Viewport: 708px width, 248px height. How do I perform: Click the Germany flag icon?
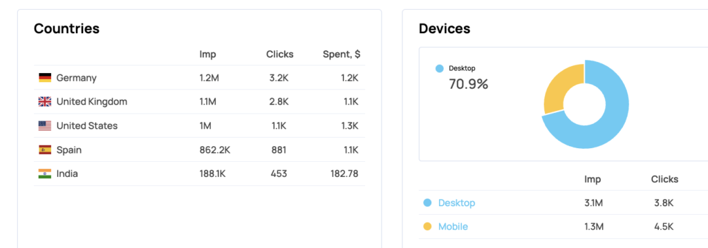(x=45, y=78)
